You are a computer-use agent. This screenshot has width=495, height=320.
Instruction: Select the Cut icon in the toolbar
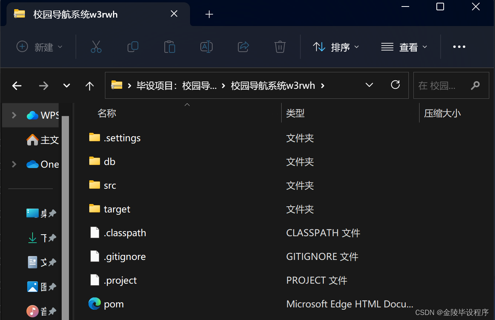click(96, 47)
